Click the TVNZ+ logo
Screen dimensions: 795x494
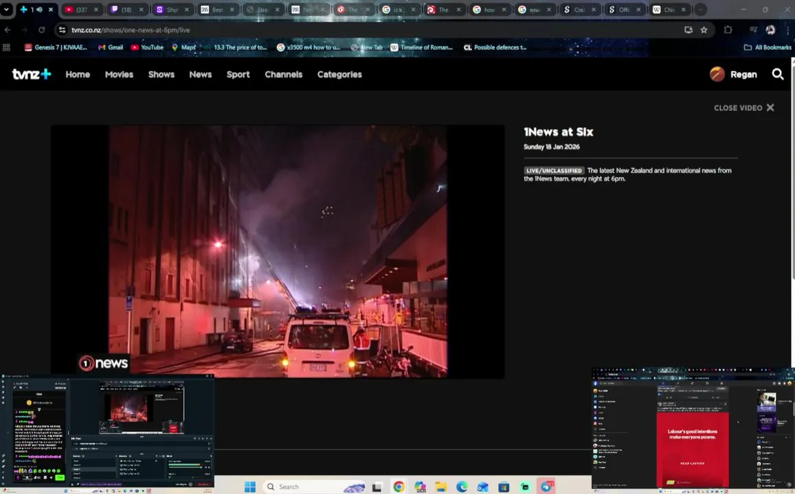(32, 74)
